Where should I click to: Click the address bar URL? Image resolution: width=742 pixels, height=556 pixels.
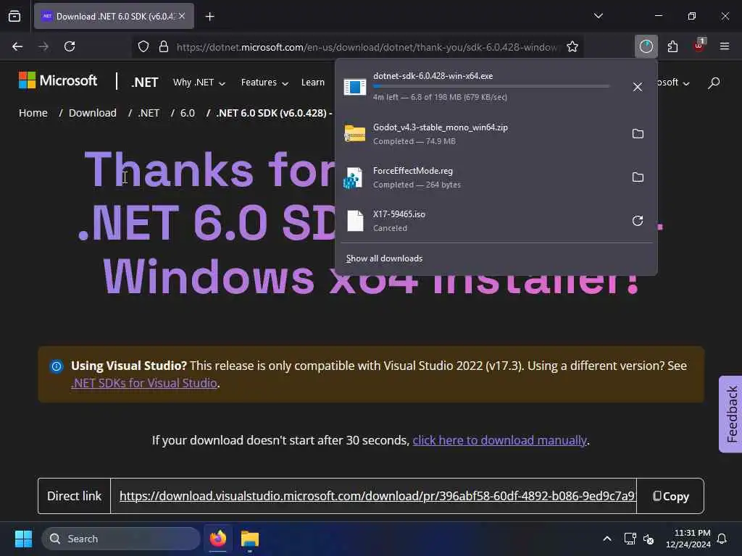pos(367,47)
